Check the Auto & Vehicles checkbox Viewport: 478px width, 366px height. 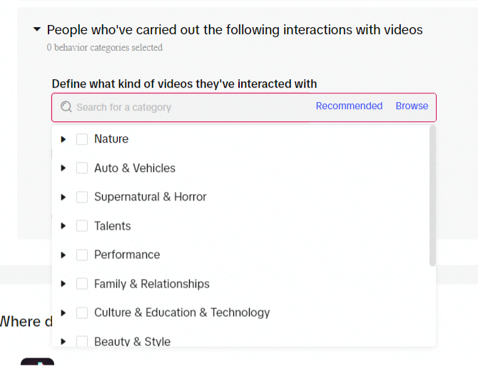[82, 168]
